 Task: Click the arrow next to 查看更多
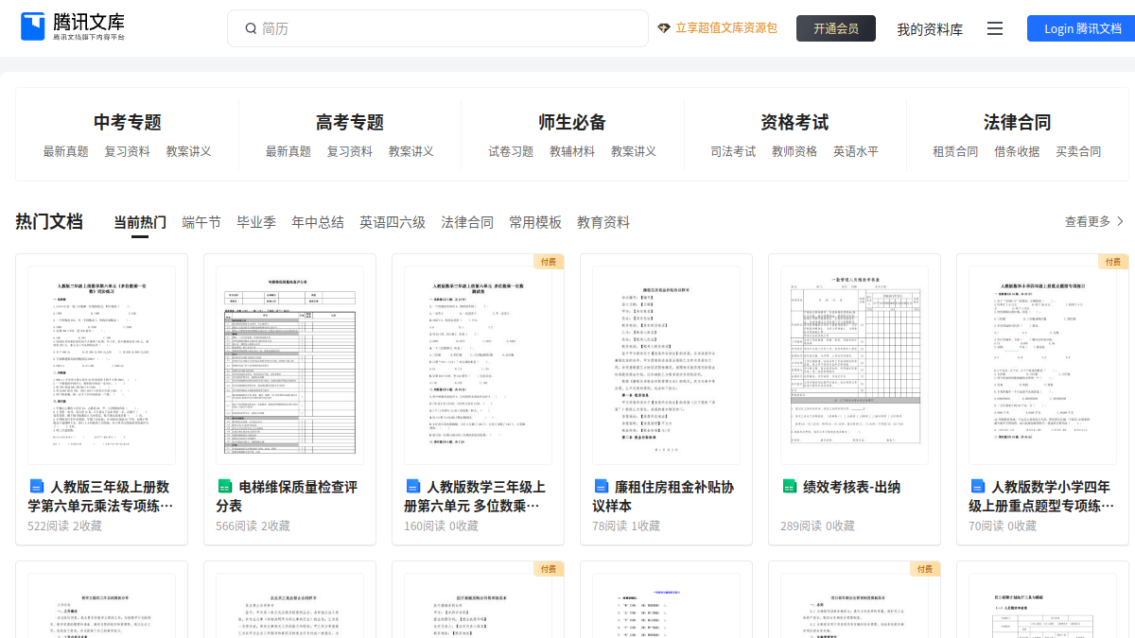1121,221
